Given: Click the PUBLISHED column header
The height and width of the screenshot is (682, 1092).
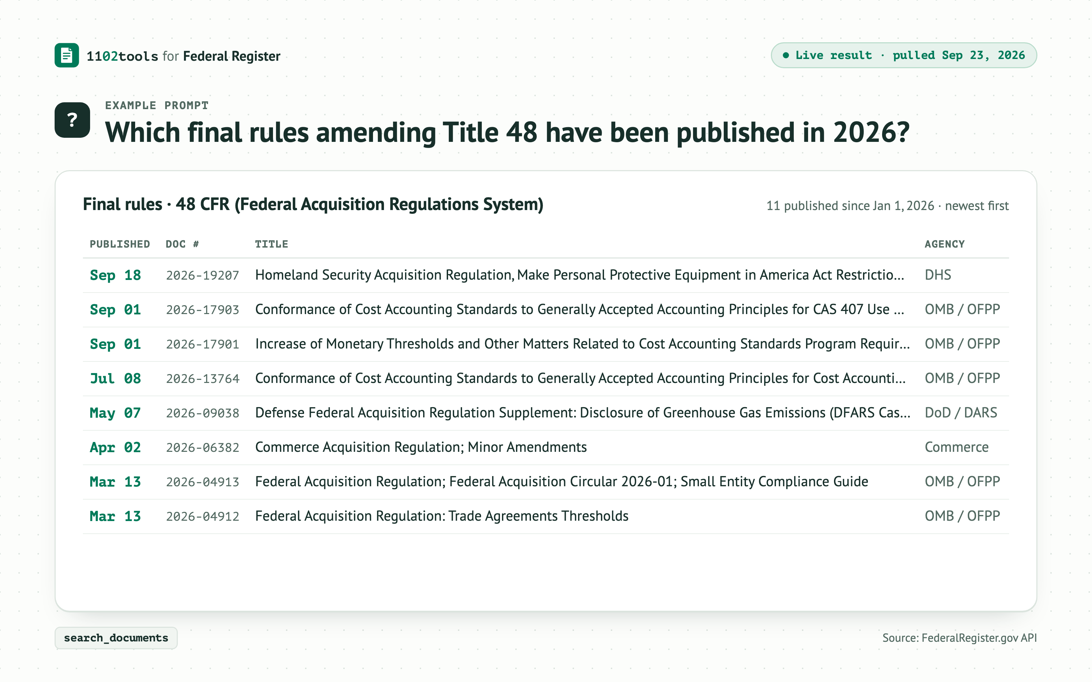Looking at the screenshot, I should pyautogui.click(x=119, y=244).
